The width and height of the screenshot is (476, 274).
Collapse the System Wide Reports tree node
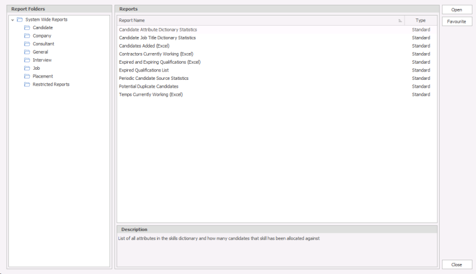tap(12, 20)
